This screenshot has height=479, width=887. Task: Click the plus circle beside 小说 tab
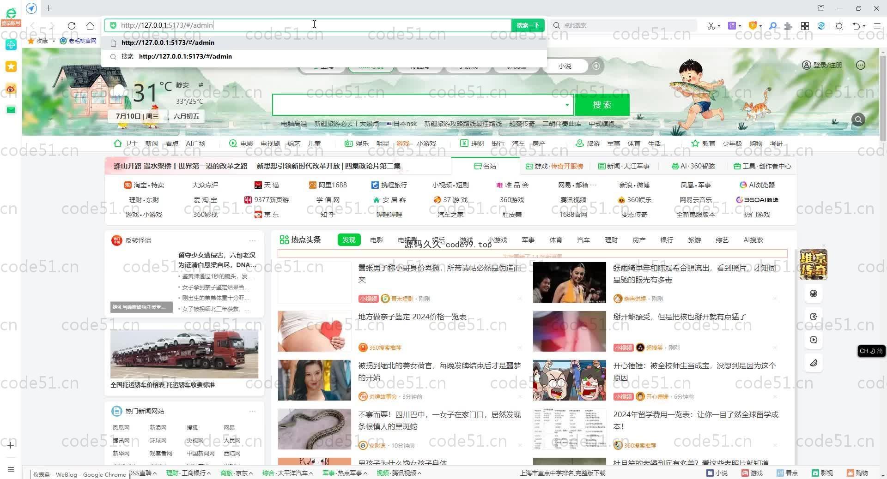point(596,66)
